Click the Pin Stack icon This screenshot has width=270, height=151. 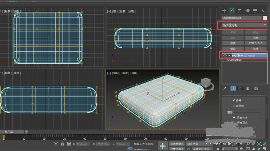pyautogui.click(x=224, y=88)
